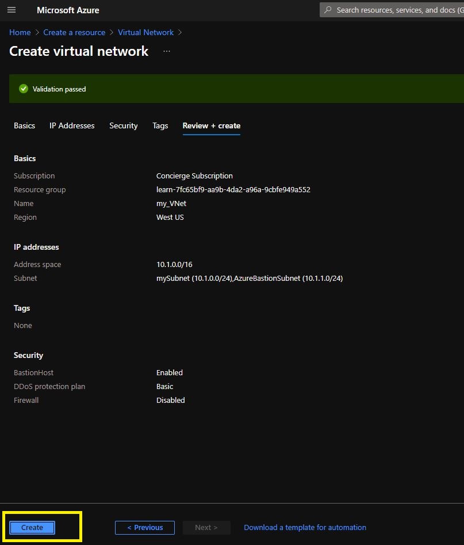The image size is (464, 545).
Task: Open the ellipsis more options menu
Action: [167, 51]
